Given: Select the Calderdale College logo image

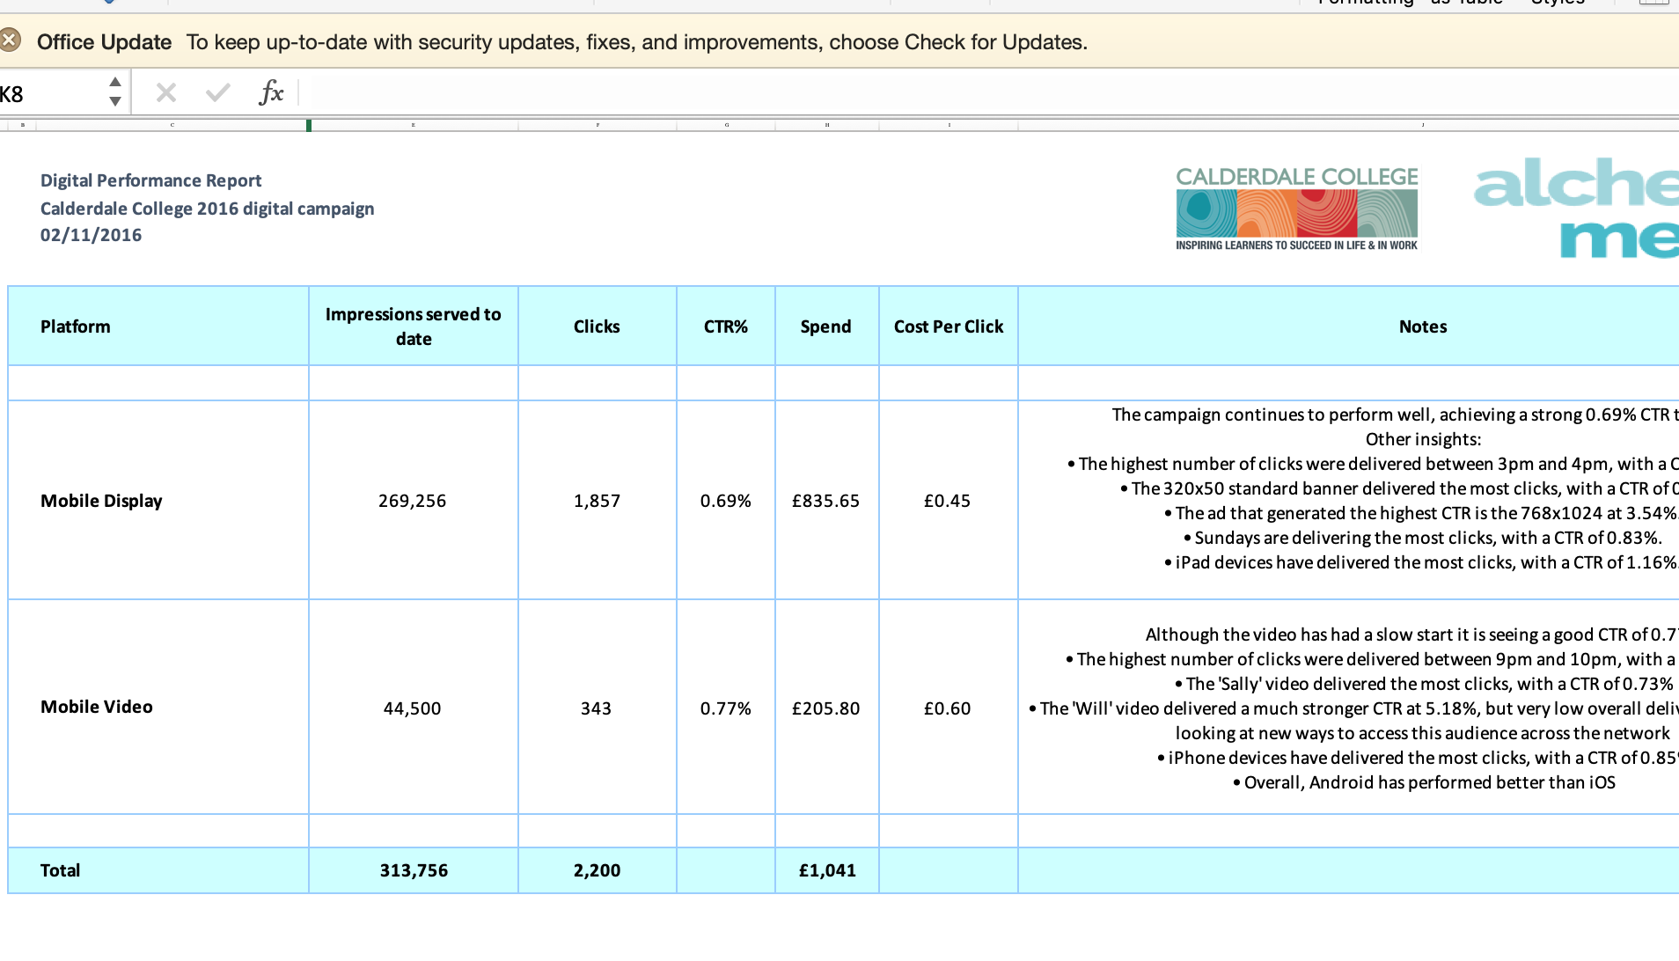Looking at the screenshot, I should 1297,209.
